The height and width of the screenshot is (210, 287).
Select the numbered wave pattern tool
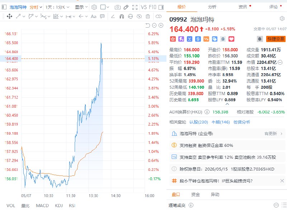click(43, 17)
